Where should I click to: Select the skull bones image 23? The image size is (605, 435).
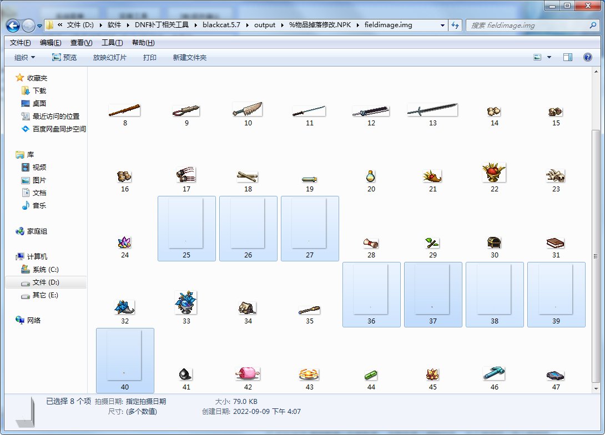click(556, 176)
